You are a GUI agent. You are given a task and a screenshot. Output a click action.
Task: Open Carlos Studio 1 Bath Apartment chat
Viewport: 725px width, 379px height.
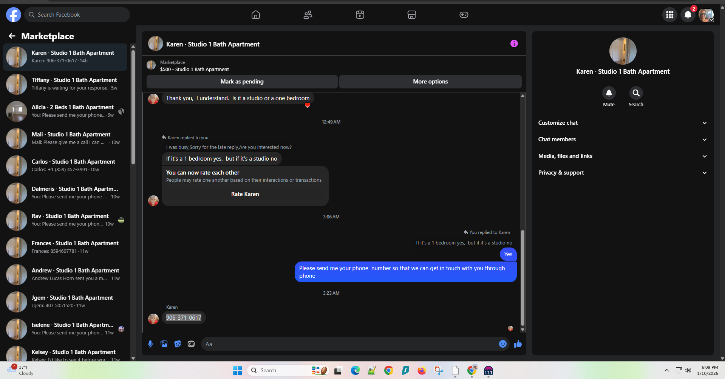65,166
